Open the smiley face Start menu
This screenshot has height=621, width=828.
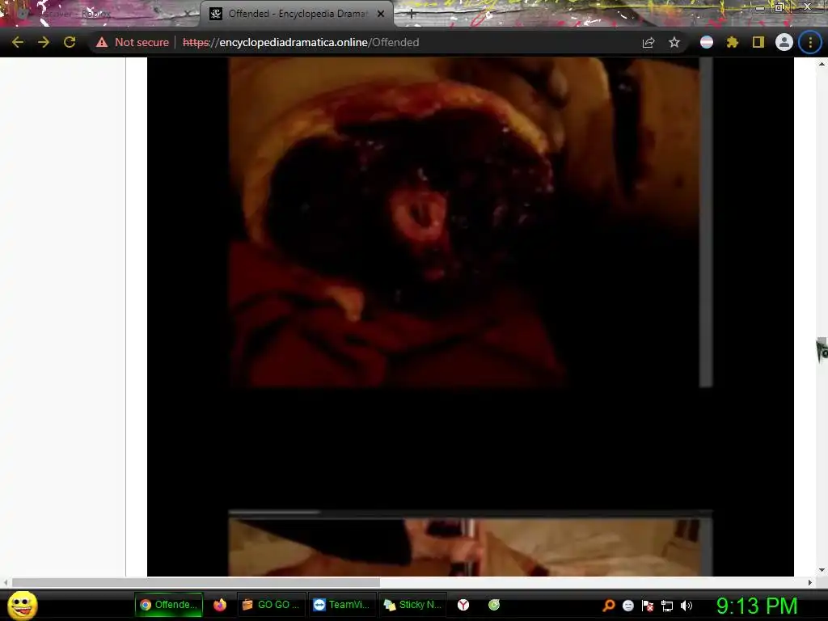point(22,605)
